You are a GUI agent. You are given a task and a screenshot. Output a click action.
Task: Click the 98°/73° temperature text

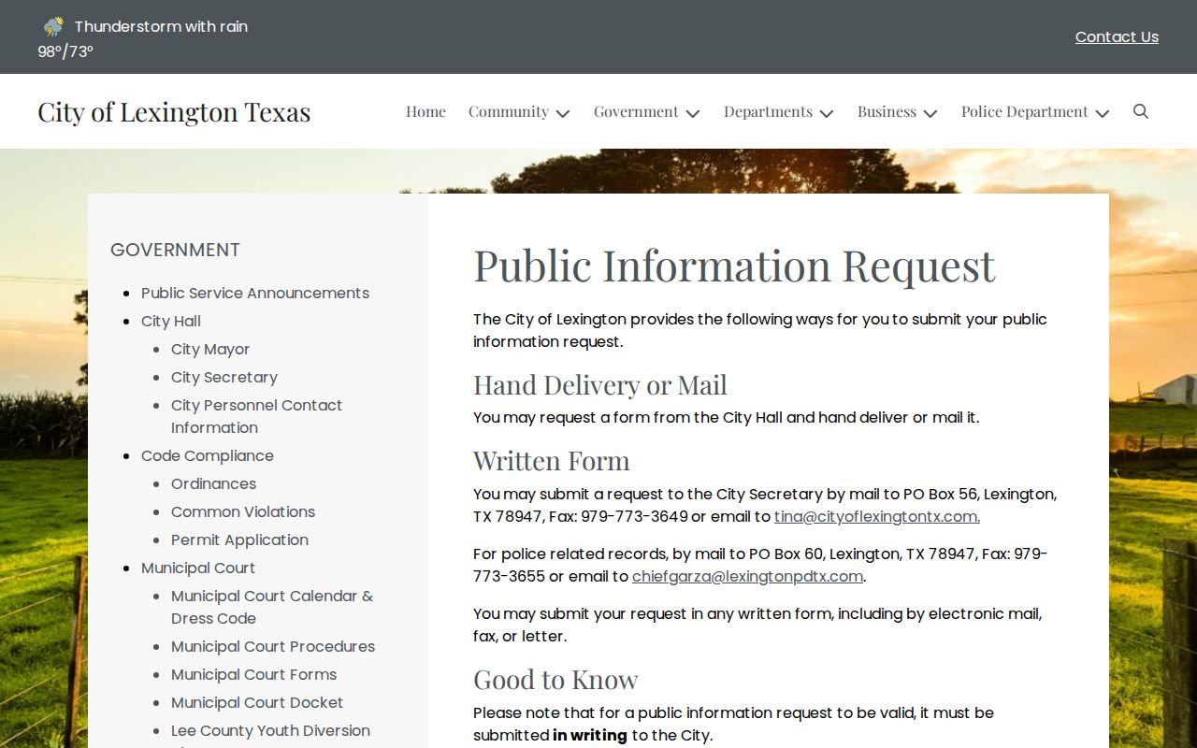pyautogui.click(x=65, y=51)
